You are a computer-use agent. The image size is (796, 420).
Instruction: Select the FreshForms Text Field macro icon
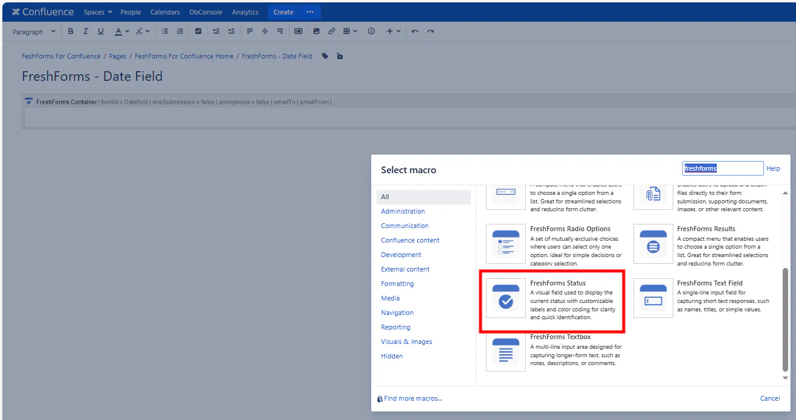(x=653, y=298)
